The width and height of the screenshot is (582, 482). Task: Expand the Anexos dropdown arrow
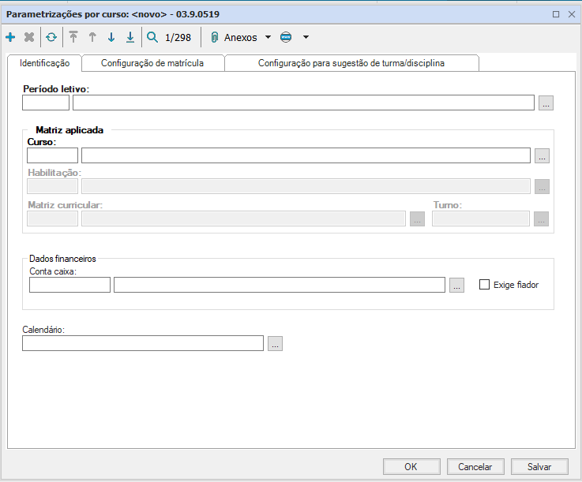click(x=268, y=37)
